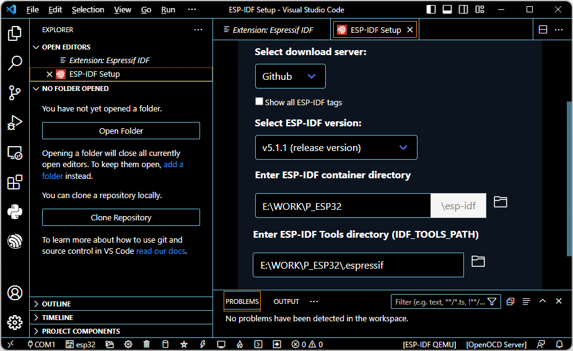The width and height of the screenshot is (573, 351).
Task: Click the feedback person icon in status bar
Action: pyautogui.click(x=541, y=344)
